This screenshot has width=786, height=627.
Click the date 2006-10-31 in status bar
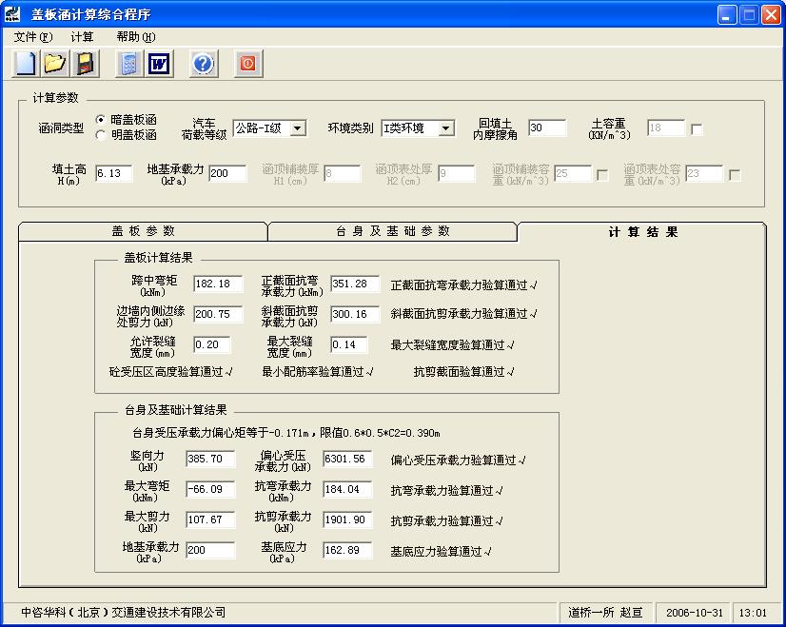point(695,613)
